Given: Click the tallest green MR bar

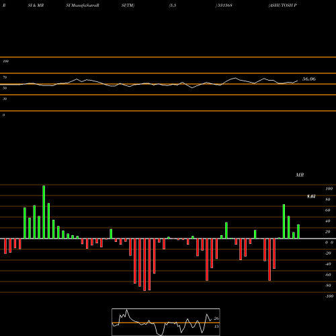Looking at the screenshot, I should coord(44,212).
